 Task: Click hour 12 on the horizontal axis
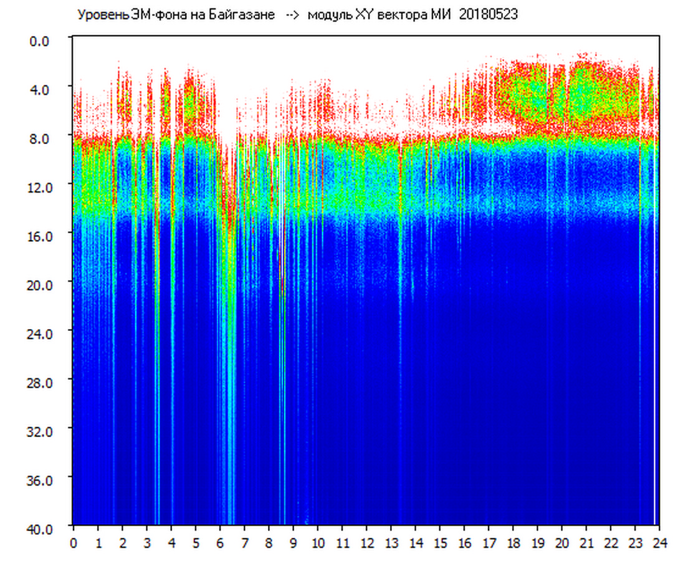tap(366, 544)
